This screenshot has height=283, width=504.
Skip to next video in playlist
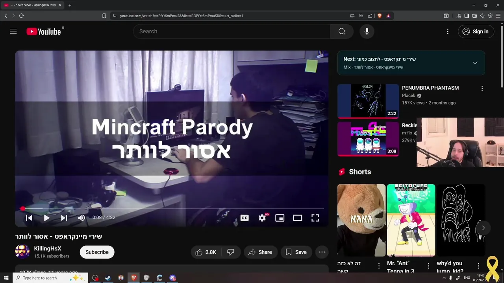pyautogui.click(x=64, y=218)
